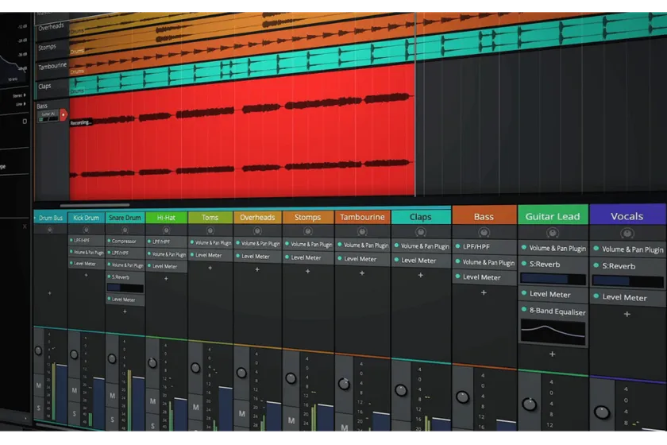Click the record-arm icon on the Bass track
Screen dimensions: 667x445
click(x=63, y=114)
